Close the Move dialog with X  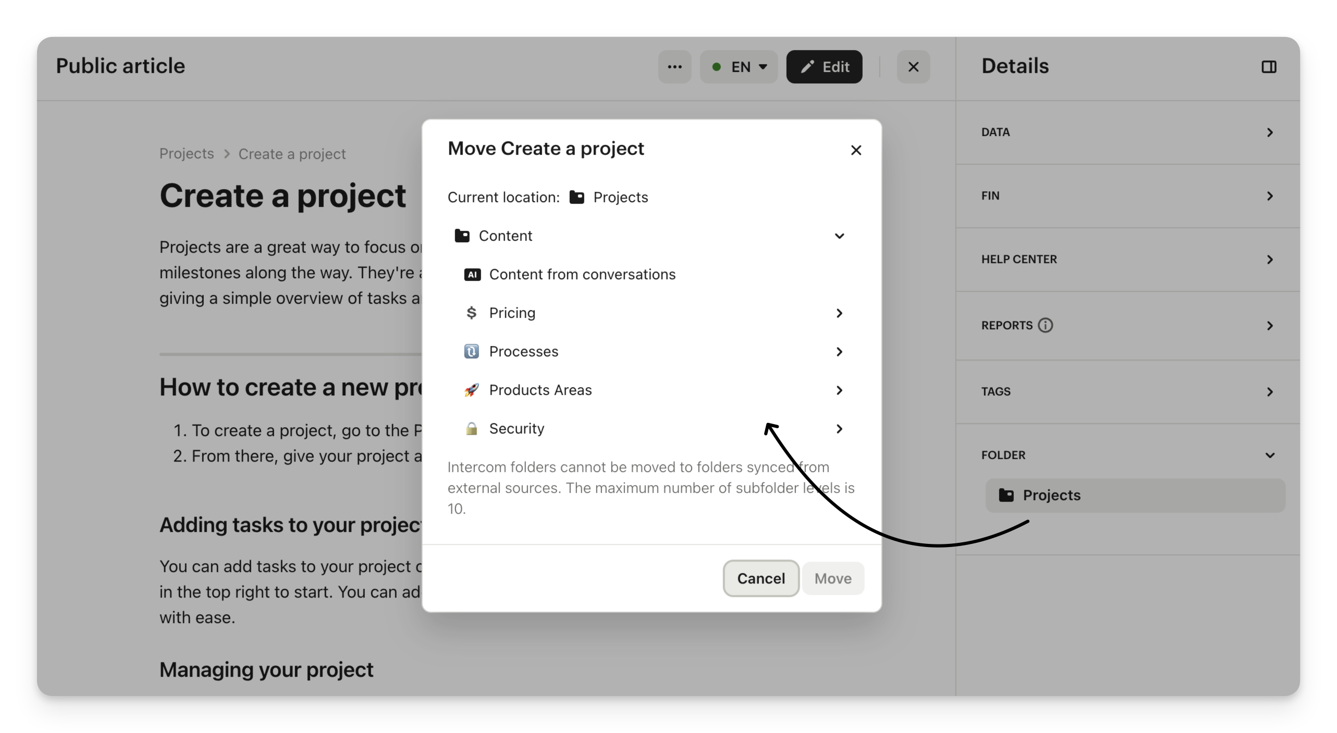[x=856, y=150]
